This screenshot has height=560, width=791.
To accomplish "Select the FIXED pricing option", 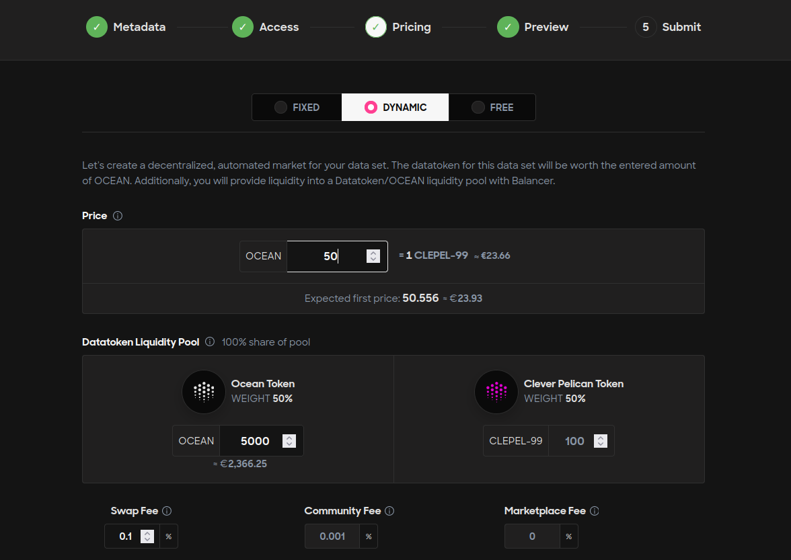I will (297, 108).
